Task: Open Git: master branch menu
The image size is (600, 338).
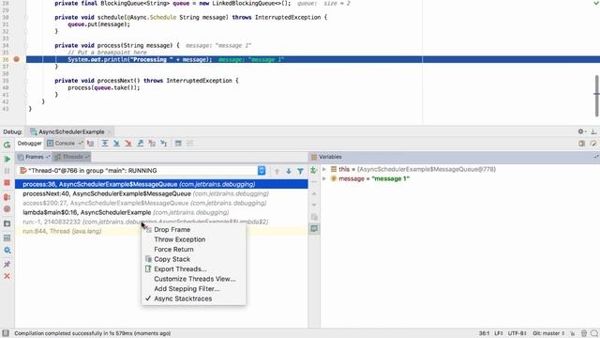Action: [548, 333]
